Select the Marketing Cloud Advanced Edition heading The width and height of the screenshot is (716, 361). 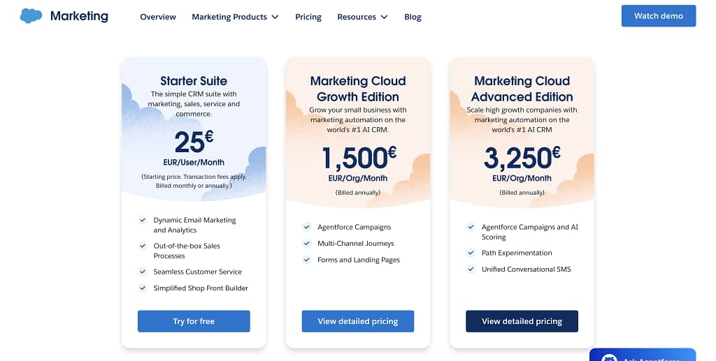[x=522, y=89]
